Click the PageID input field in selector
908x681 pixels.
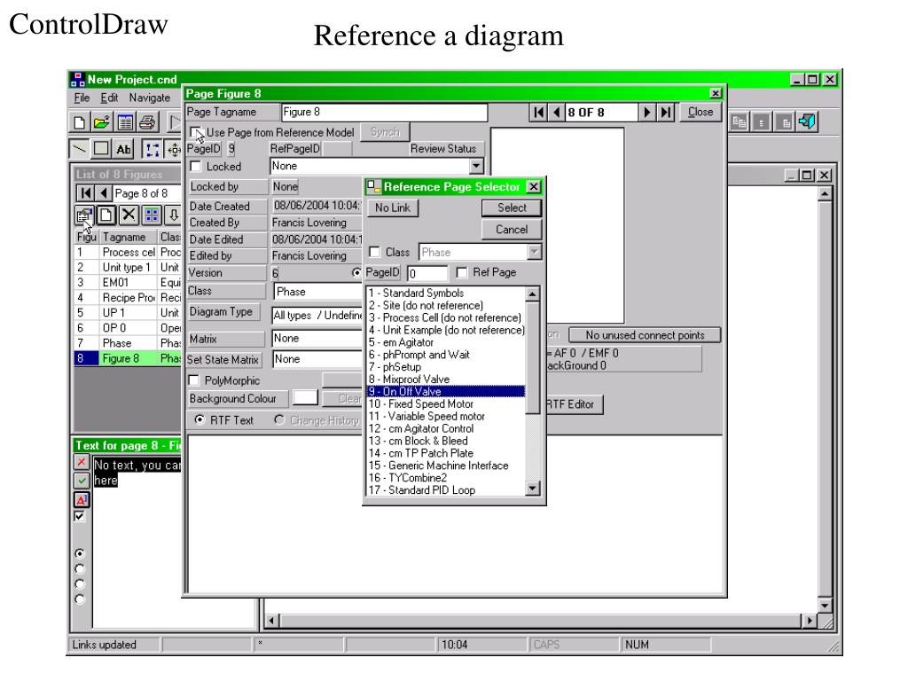click(x=427, y=273)
